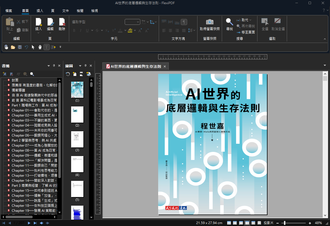330x226 pixels.
Task: Click the auto-generate bookmarks wand icon
Action: tap(25, 74)
